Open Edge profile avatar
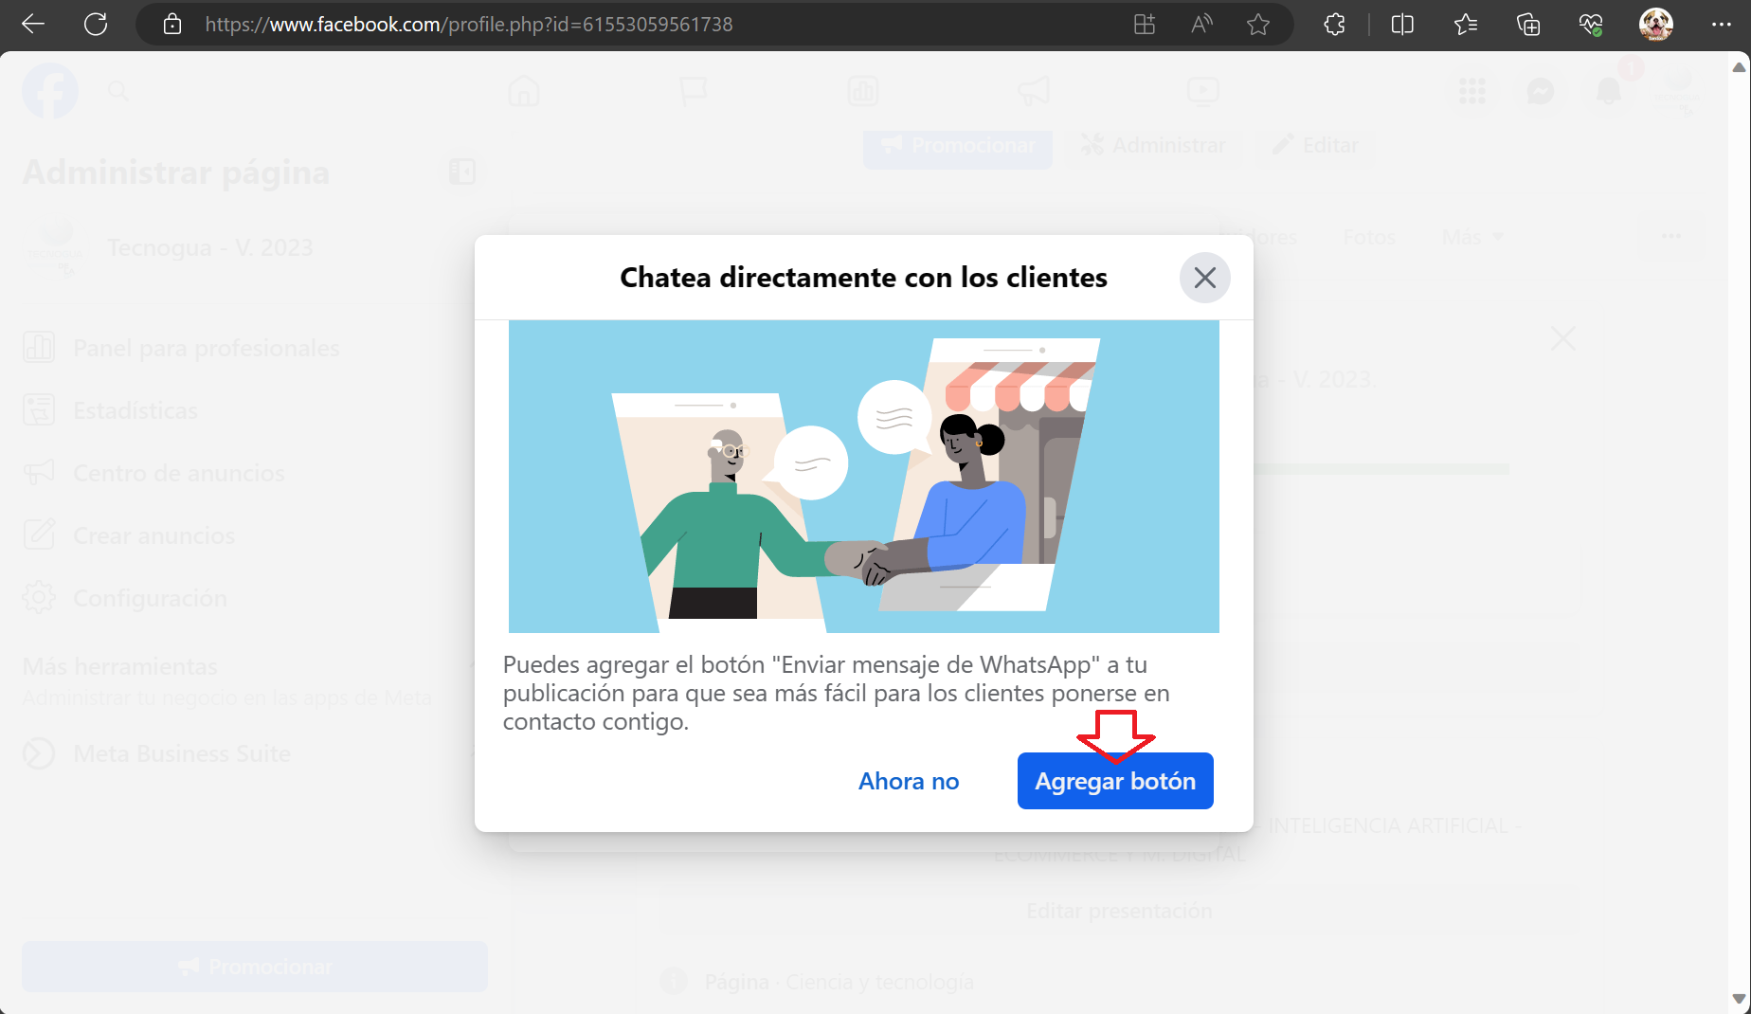This screenshot has height=1014, width=1751. [1655, 25]
